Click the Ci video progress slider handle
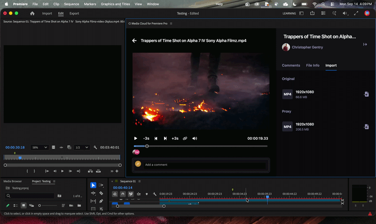 coord(147,146)
